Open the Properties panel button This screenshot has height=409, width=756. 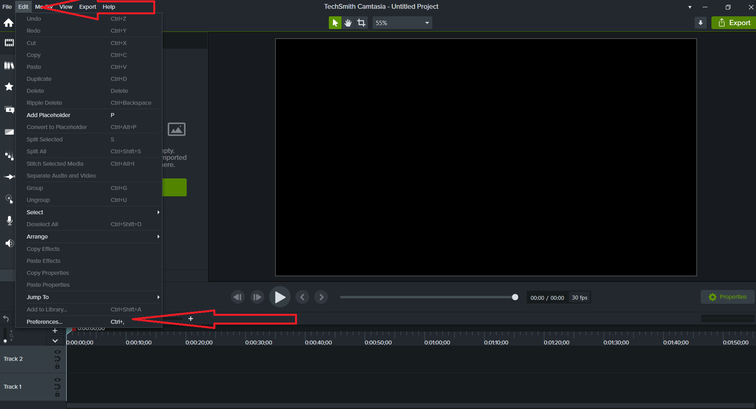coord(727,297)
